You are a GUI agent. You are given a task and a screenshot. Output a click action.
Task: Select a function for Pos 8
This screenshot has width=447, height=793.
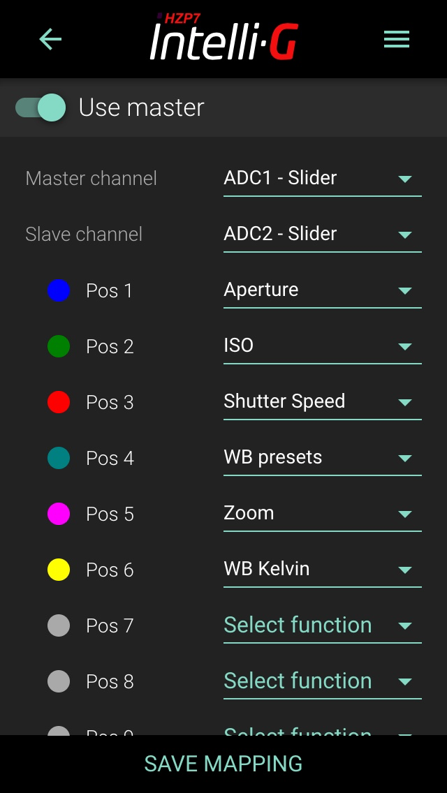coord(322,681)
